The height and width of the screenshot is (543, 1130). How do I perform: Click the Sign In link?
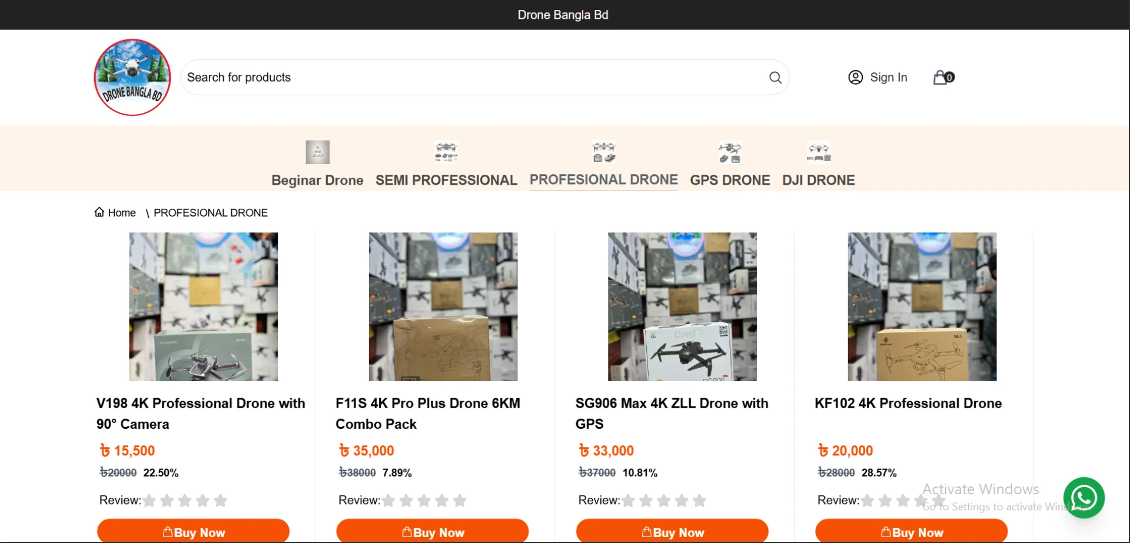(889, 77)
